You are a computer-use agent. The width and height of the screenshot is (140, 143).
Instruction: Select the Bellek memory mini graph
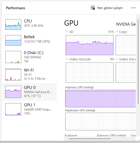pyautogui.click(x=13, y=40)
